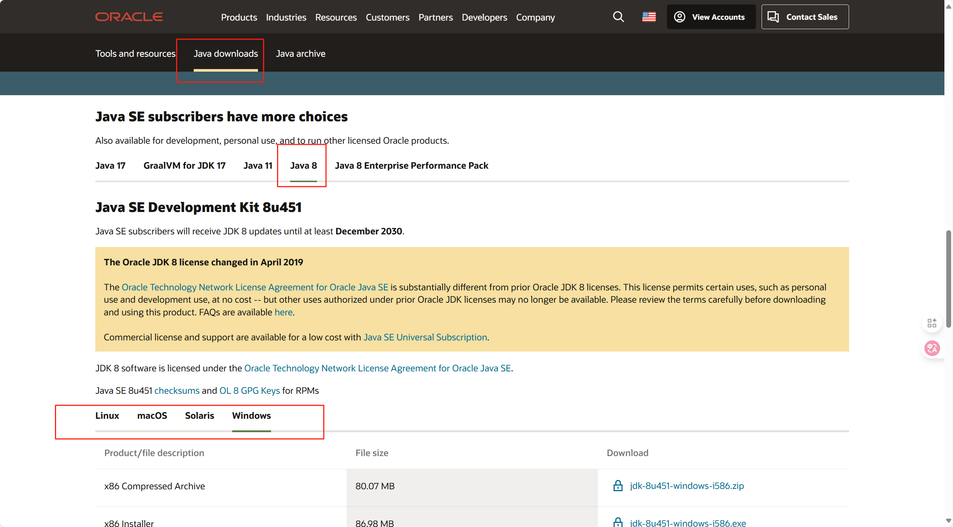Image resolution: width=953 pixels, height=527 pixels.
Task: Switch to the macOS platform tab
Action: [x=152, y=415]
